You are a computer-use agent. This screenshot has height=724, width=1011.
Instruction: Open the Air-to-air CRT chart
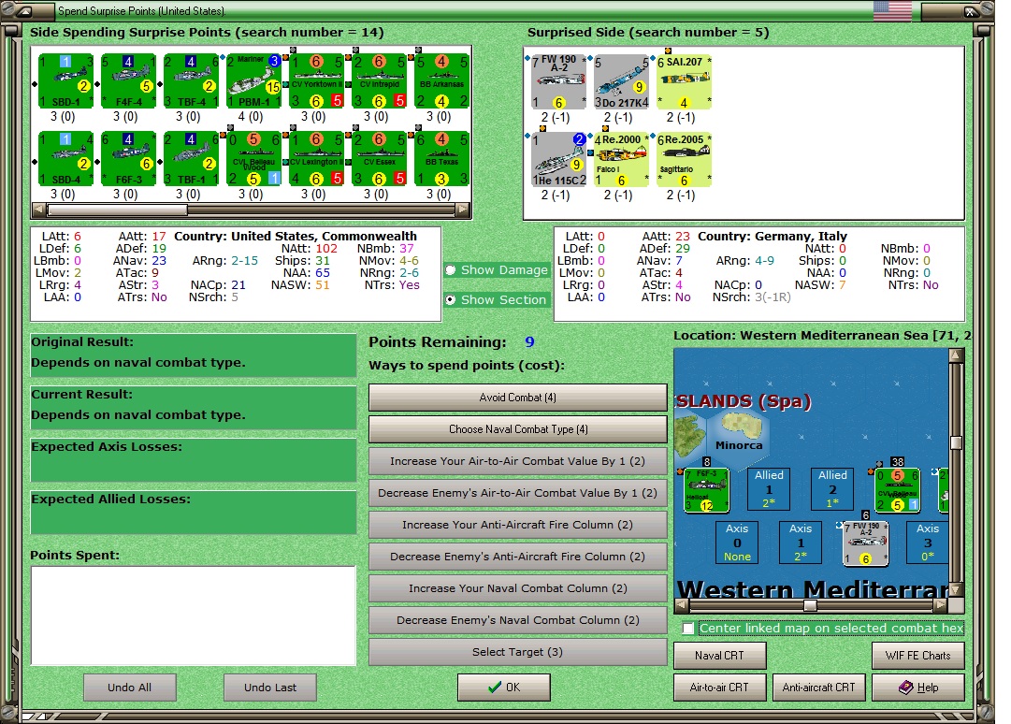(x=719, y=688)
